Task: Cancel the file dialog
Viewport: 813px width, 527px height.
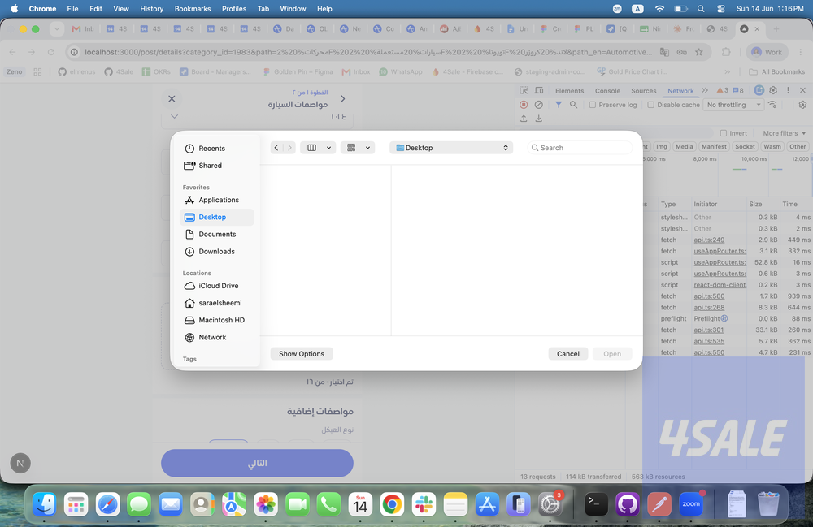Action: coord(567,353)
